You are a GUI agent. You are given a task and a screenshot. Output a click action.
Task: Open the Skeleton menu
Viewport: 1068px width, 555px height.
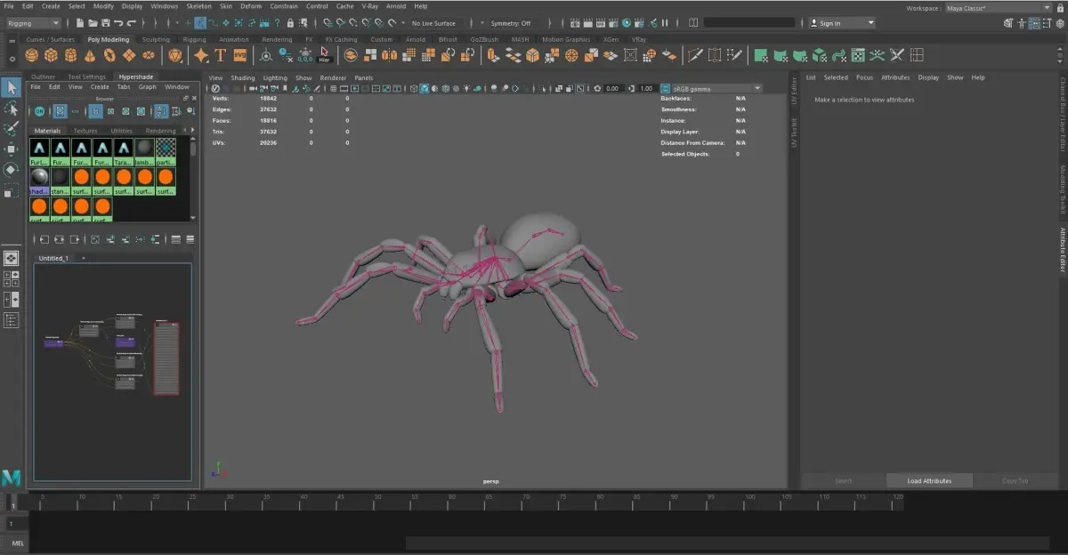click(199, 6)
